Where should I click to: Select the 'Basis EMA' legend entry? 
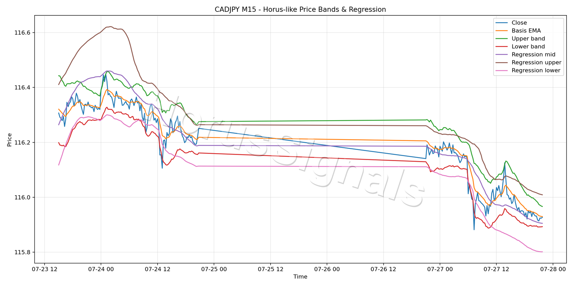pos(518,31)
